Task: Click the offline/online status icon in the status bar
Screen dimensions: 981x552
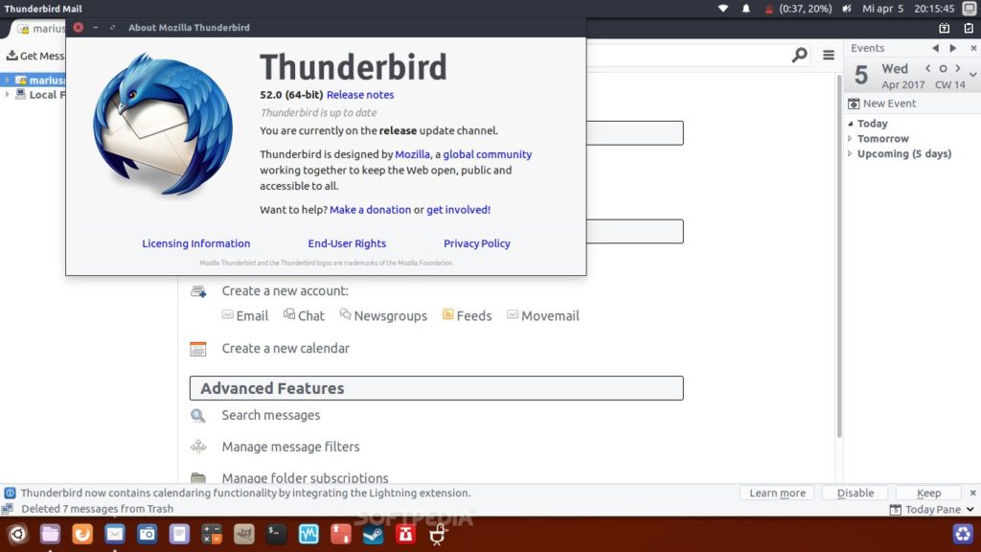Action: pyautogui.click(x=8, y=510)
